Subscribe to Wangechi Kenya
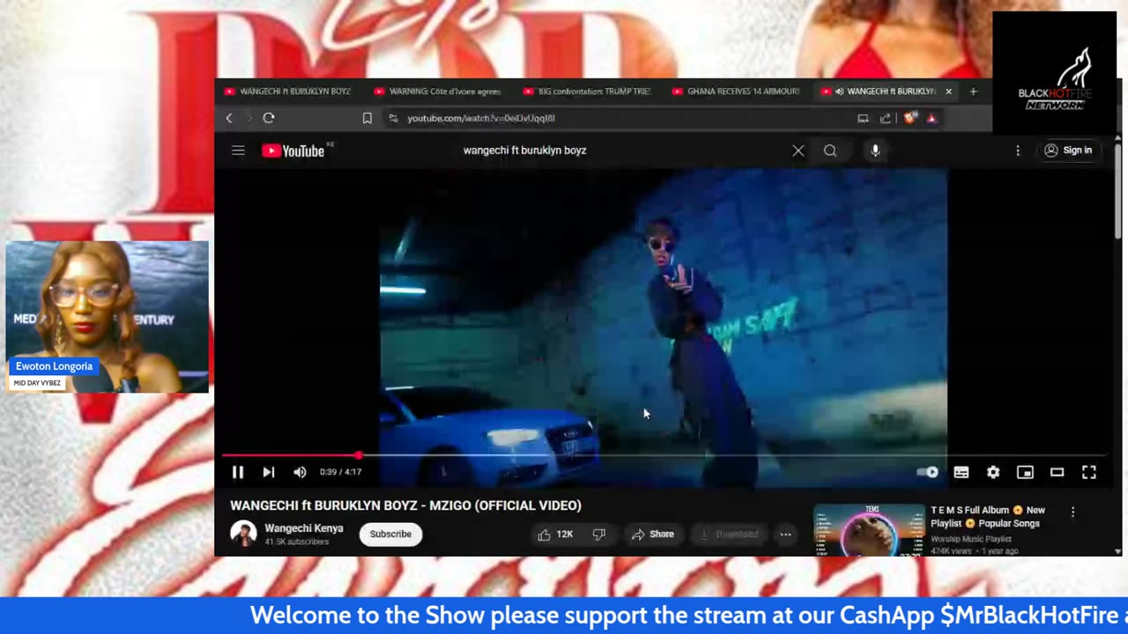 point(390,534)
